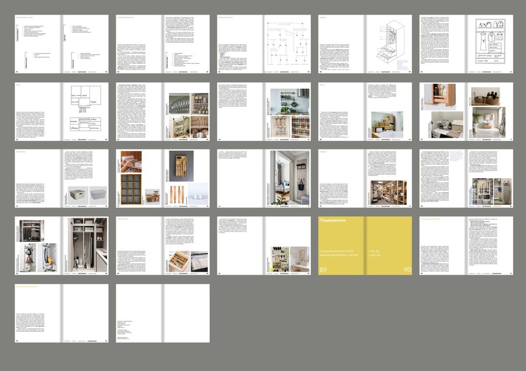This screenshot has width=526, height=371.
Task: Select the spread with cutlery tray organizer photo
Action: click(x=162, y=178)
